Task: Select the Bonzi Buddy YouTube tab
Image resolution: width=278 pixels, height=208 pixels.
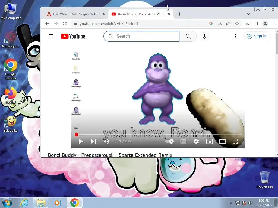Action: click(x=141, y=14)
